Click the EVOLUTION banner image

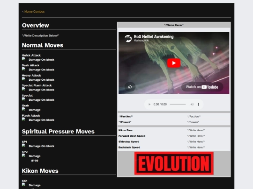point(174,163)
